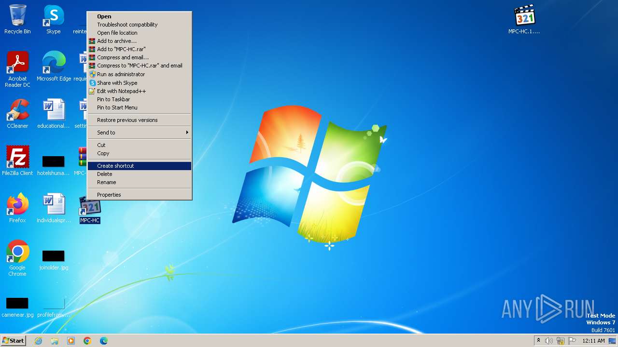Open File Explorer from taskbar
Screen dimensions: 618x347
click(x=55, y=341)
